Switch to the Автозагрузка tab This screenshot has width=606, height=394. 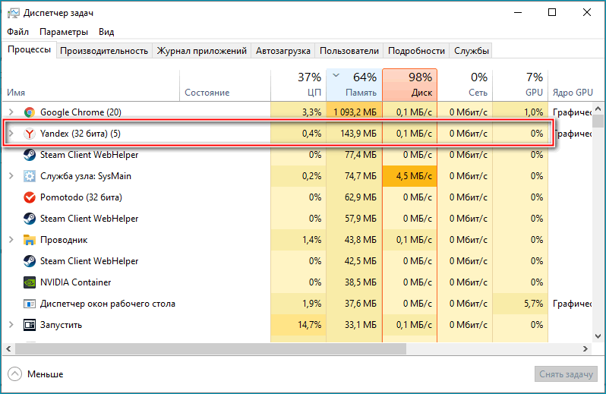click(x=283, y=51)
